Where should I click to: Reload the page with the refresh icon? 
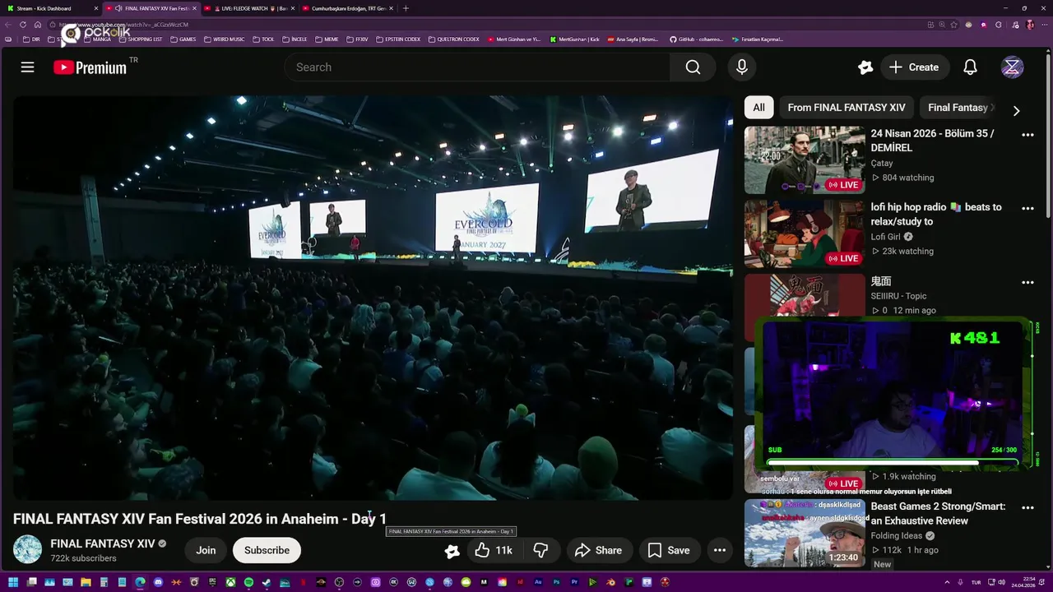click(x=23, y=25)
